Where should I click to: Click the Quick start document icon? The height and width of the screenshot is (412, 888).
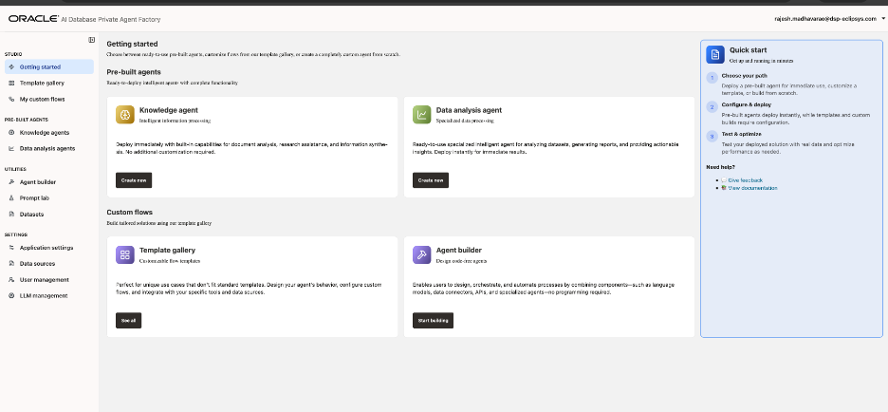(x=715, y=54)
